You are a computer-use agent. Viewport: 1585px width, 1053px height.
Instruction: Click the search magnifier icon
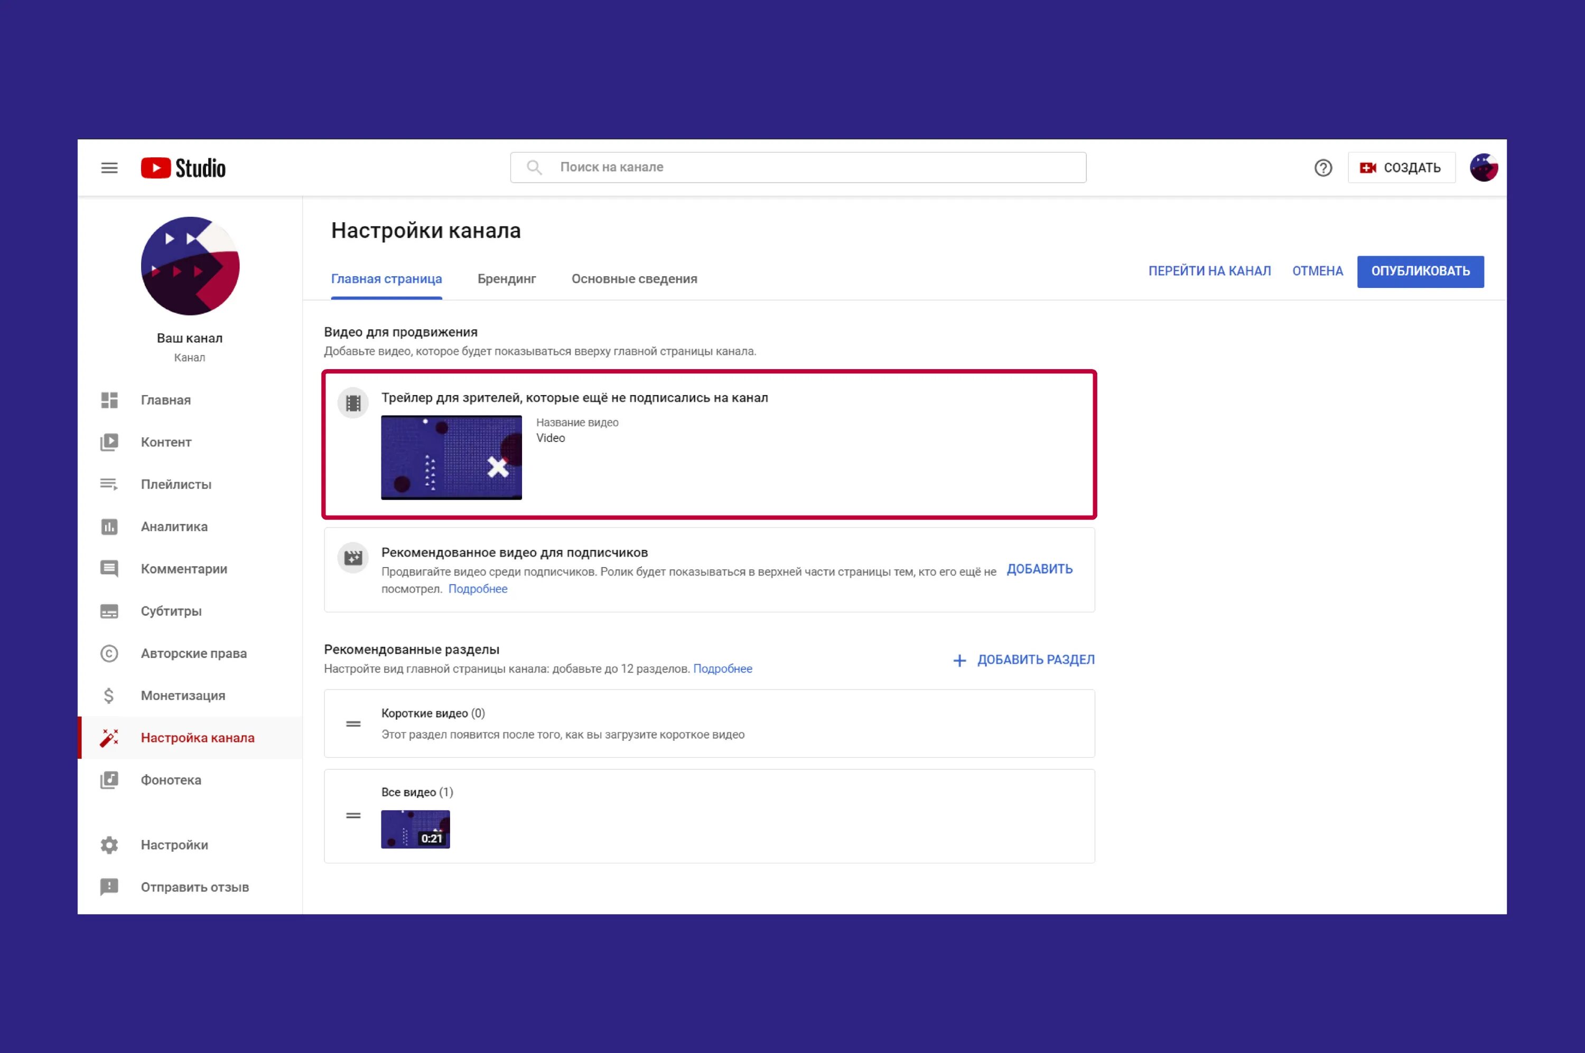534,167
